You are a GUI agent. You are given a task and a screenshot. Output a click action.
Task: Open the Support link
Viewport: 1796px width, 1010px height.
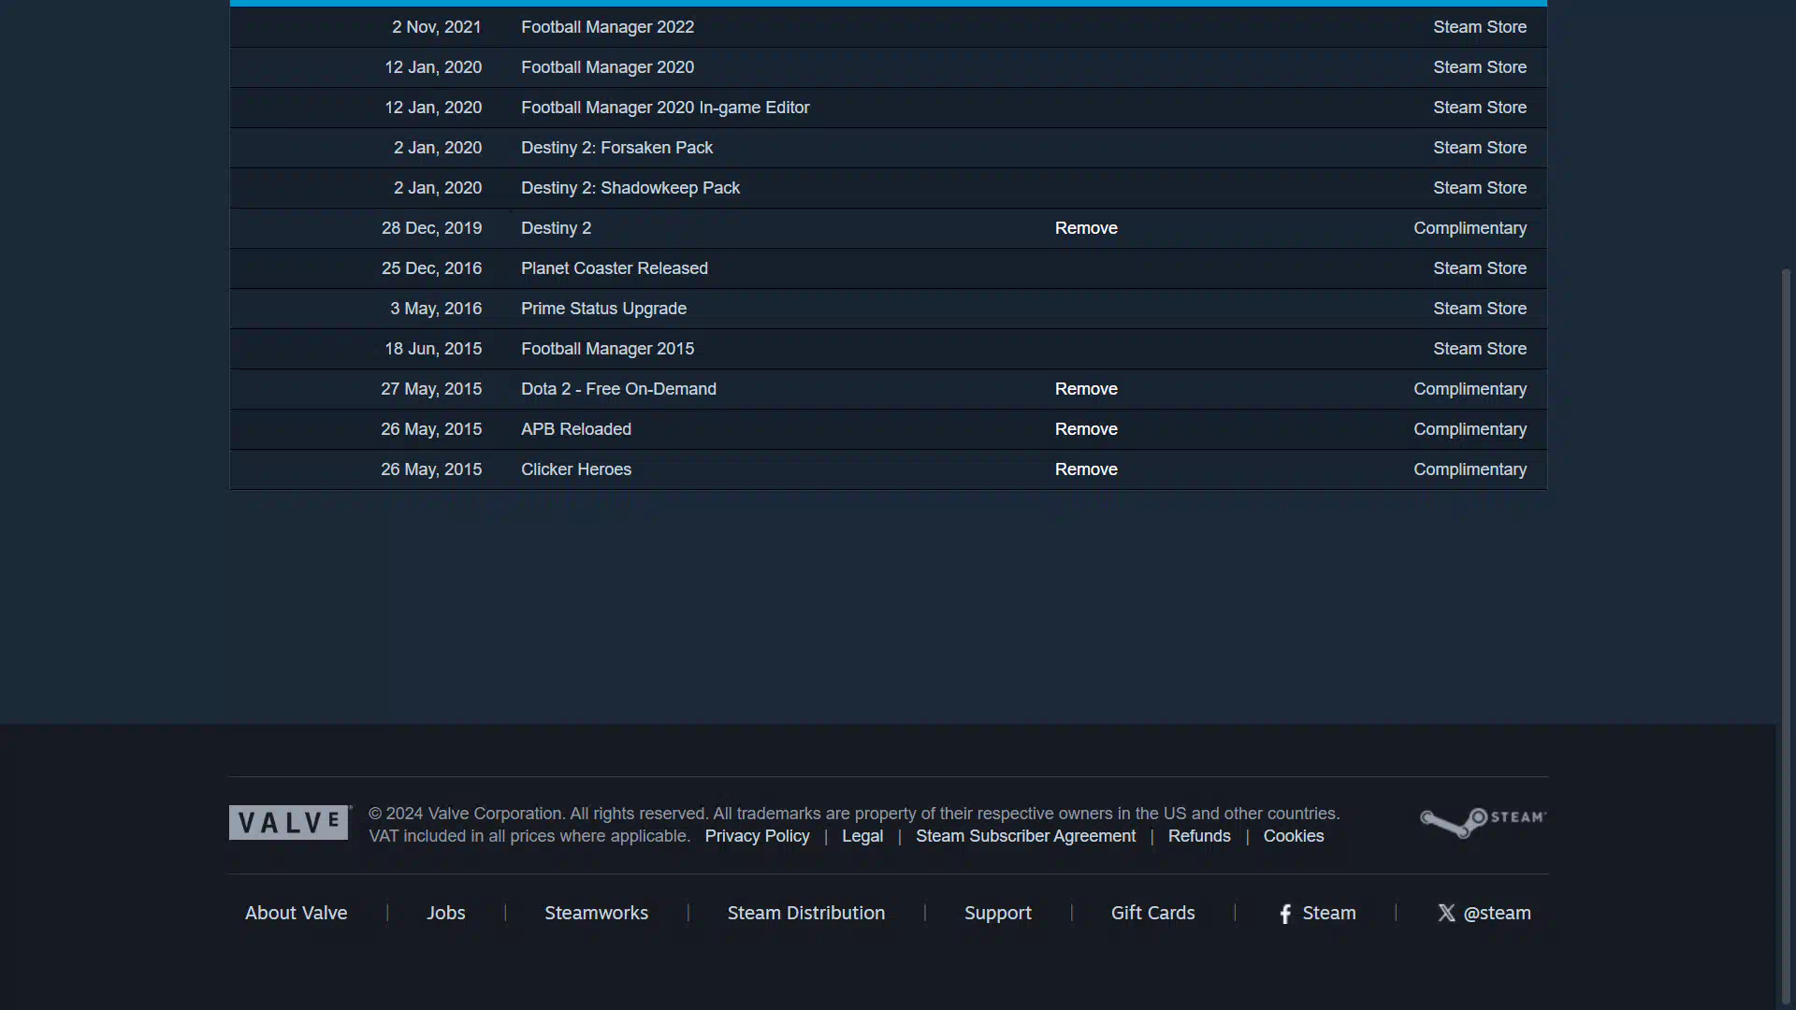(998, 913)
